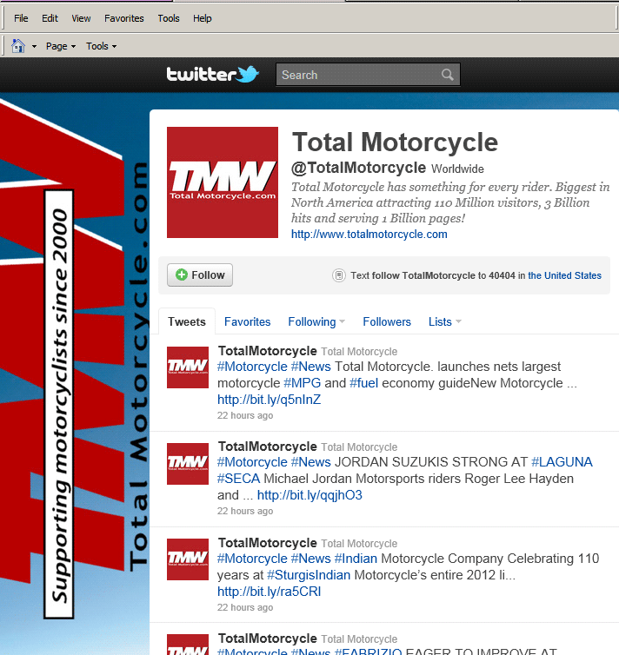Open the Home button dropdown arrow
The height and width of the screenshot is (655, 619).
click(x=34, y=46)
